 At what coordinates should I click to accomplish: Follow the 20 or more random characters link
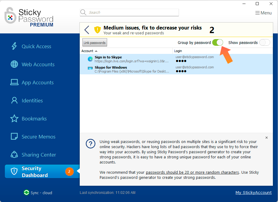(x=192, y=172)
